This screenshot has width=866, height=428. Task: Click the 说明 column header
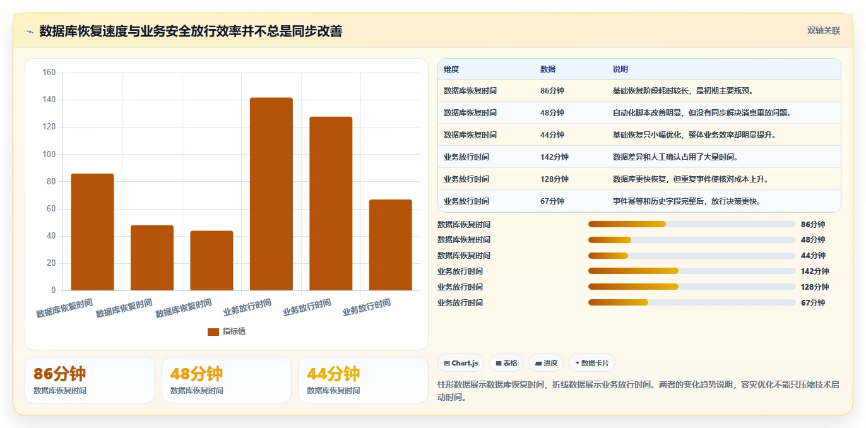(x=620, y=69)
